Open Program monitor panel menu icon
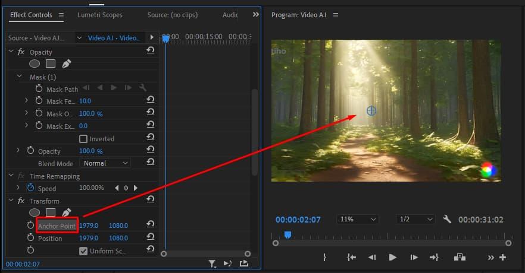Viewport: 525px width, 273px height. (336, 15)
